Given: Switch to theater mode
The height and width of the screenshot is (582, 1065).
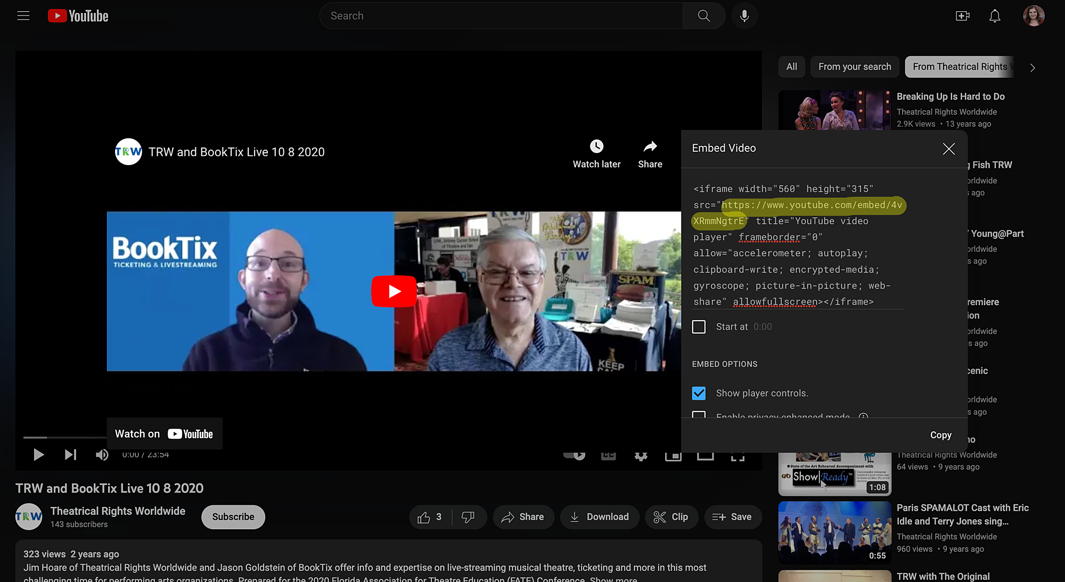Looking at the screenshot, I should pyautogui.click(x=705, y=456).
